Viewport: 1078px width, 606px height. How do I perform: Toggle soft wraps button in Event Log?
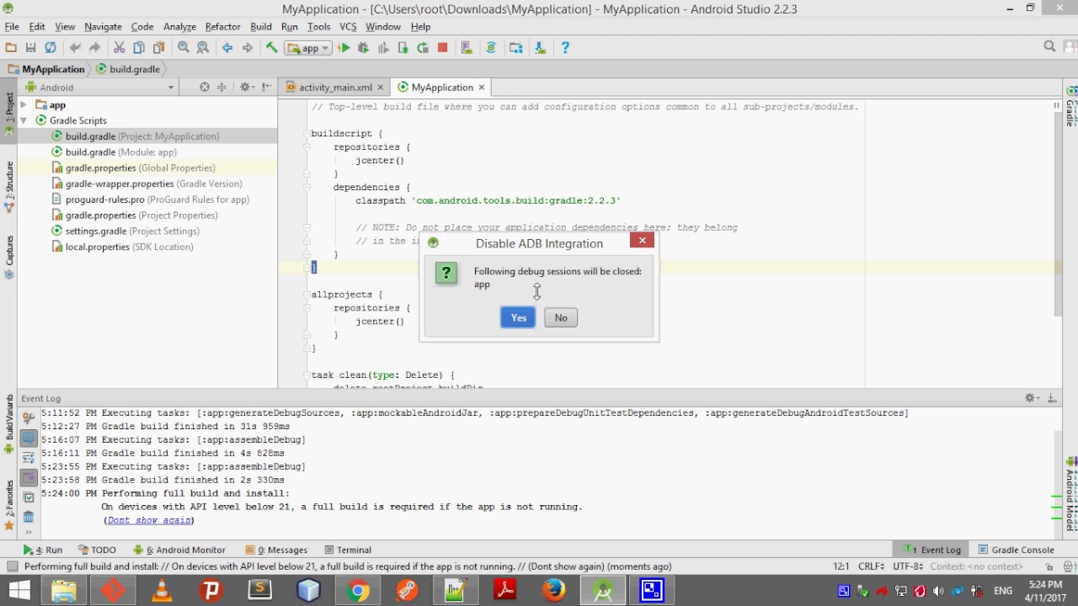[x=28, y=458]
